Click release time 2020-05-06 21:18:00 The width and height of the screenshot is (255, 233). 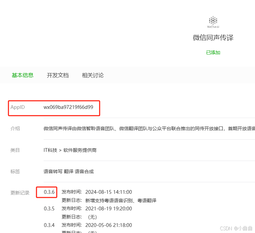pos(108,225)
